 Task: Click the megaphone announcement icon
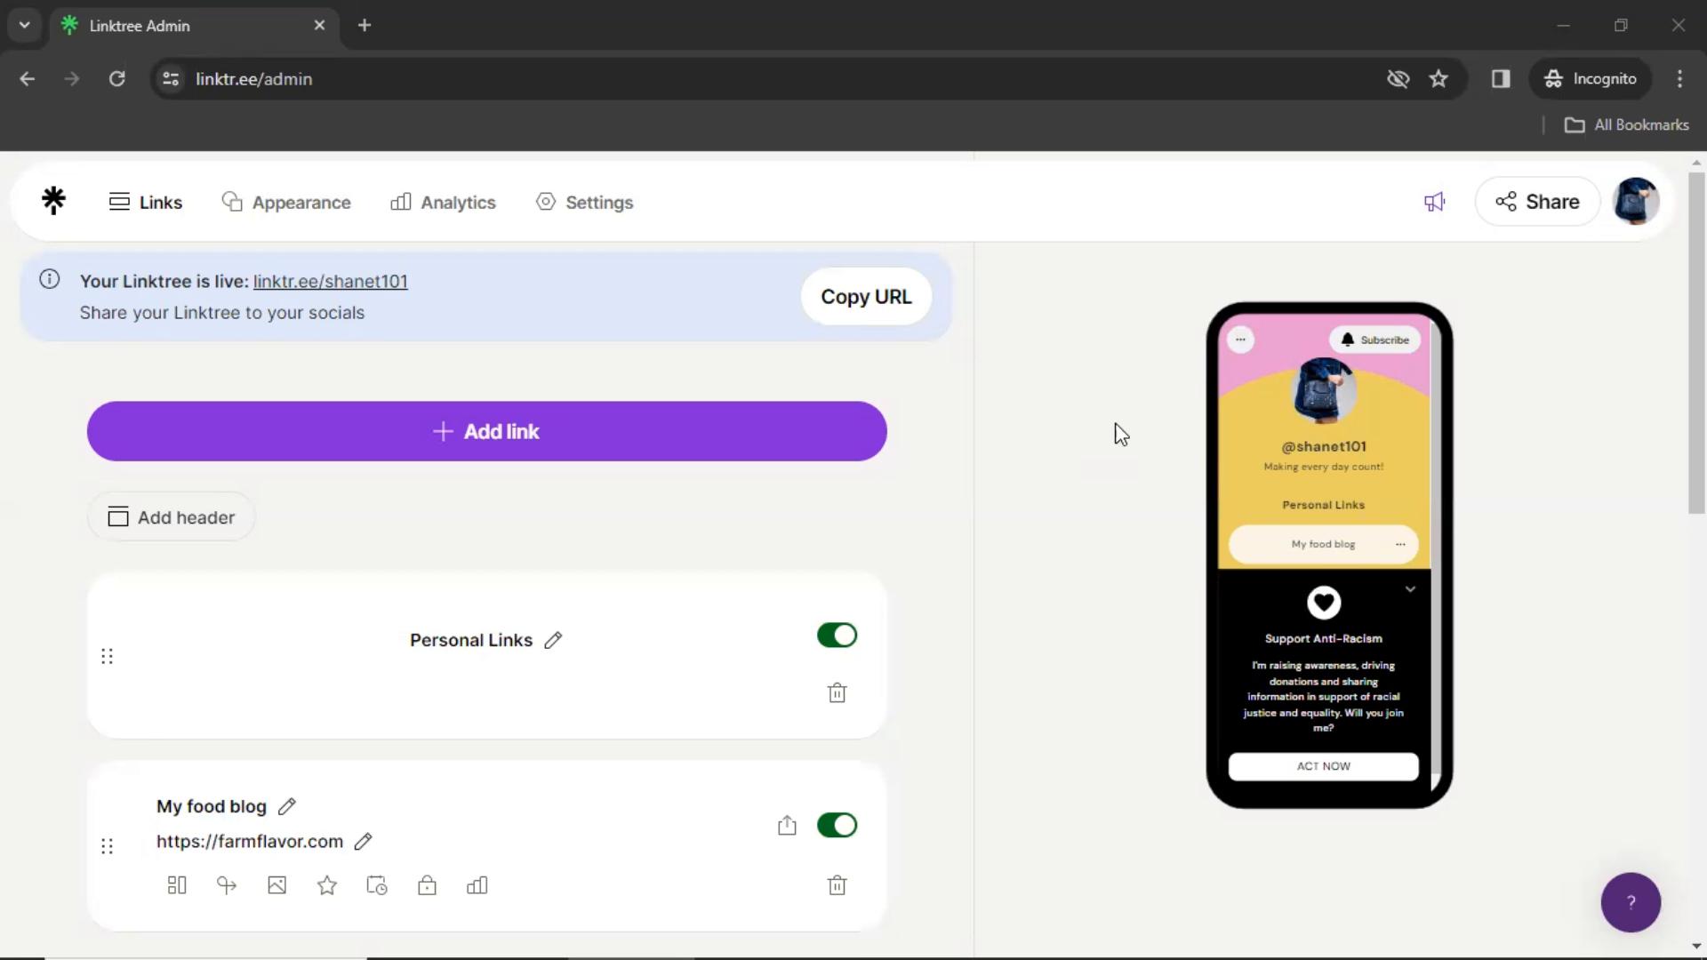(x=1435, y=202)
